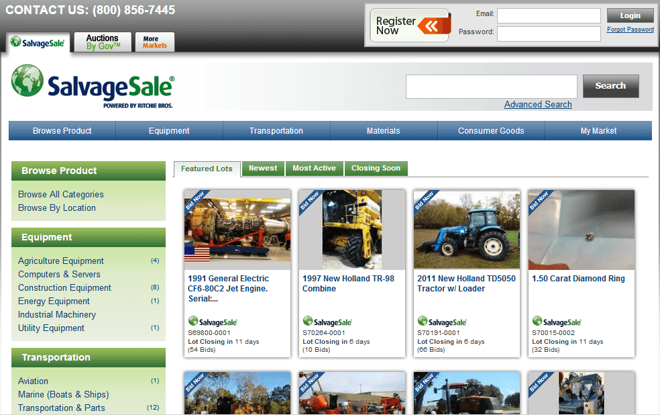The width and height of the screenshot is (660, 417).
Task: Open the jet engine lot thumbnail
Action: click(237, 230)
